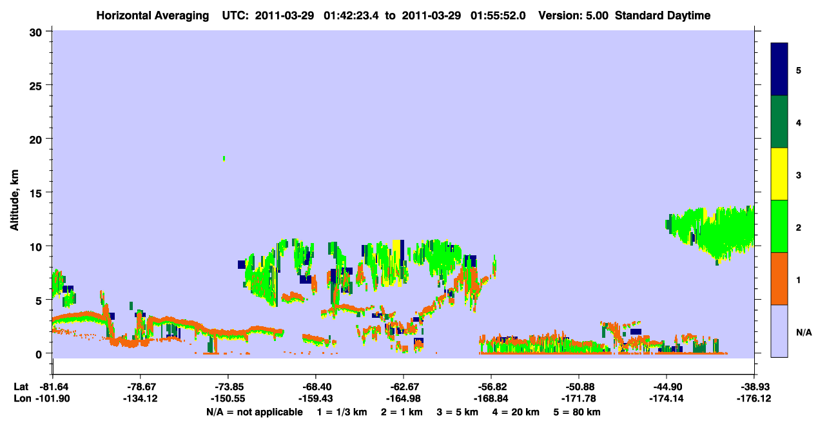
Task: Click the dark blue colorbar segment labeled 5
Action: pos(779,70)
